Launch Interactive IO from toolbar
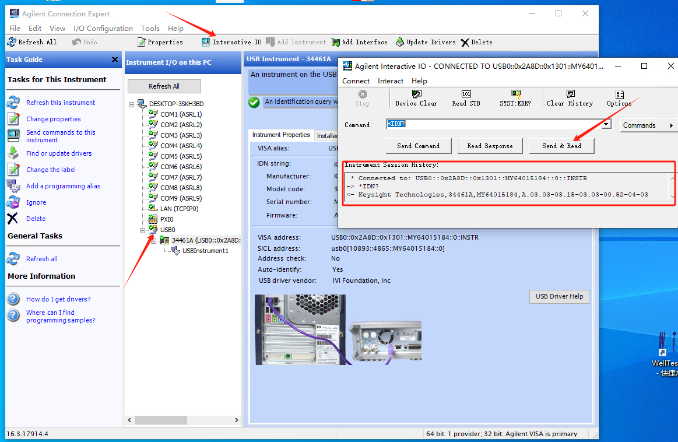This screenshot has width=678, height=442. pyautogui.click(x=231, y=42)
